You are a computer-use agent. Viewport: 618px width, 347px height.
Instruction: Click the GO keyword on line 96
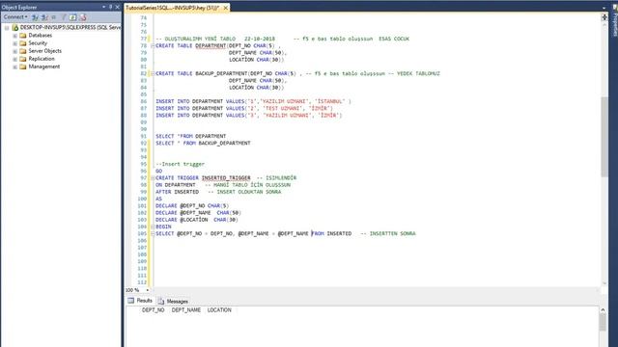pos(158,172)
